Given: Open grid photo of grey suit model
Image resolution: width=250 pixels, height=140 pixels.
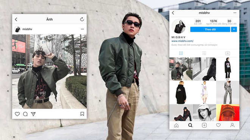Looking at the screenshot, I should [228, 92].
